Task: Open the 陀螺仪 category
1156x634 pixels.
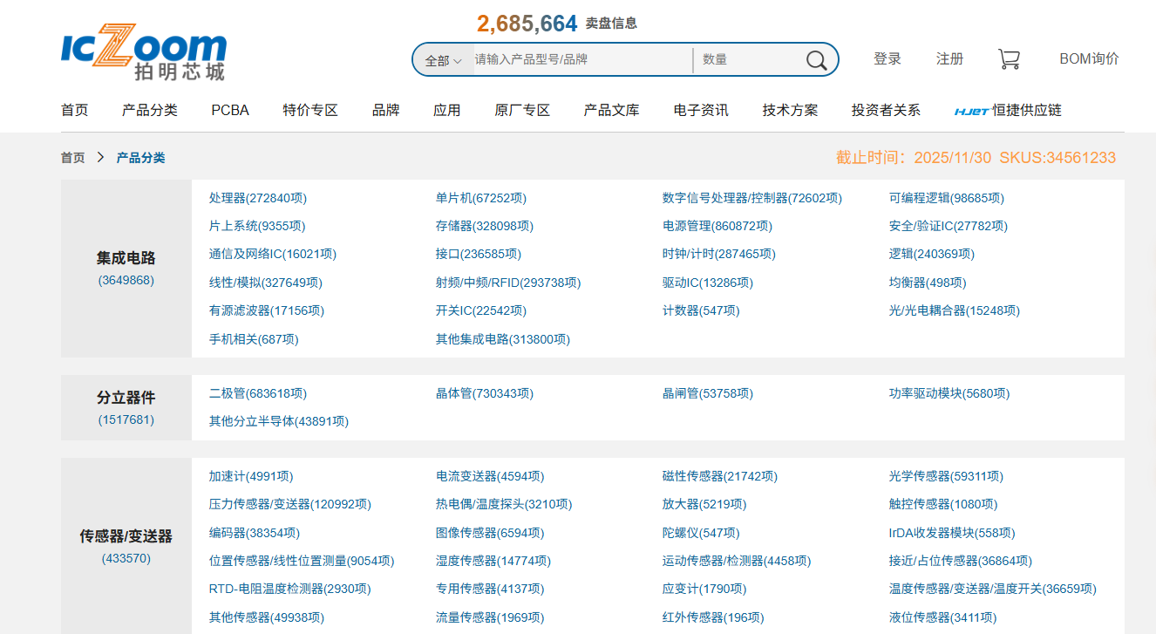Action: (x=701, y=533)
